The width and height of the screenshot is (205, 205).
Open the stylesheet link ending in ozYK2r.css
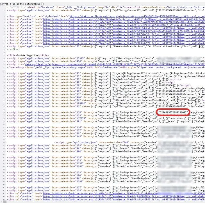click(x=137, y=16)
